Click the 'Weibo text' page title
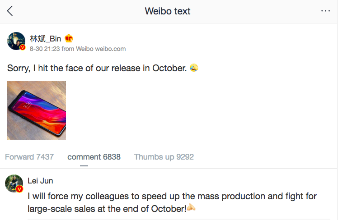 tap(168, 11)
